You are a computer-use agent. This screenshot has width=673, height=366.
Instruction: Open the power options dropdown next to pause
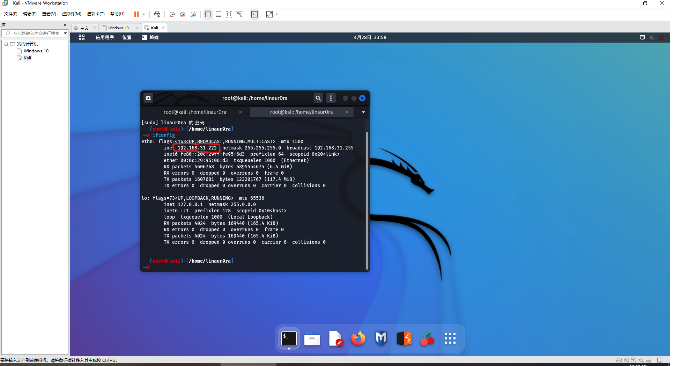(x=144, y=14)
